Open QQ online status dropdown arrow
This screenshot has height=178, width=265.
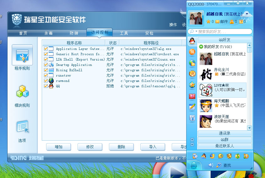tap(247, 14)
